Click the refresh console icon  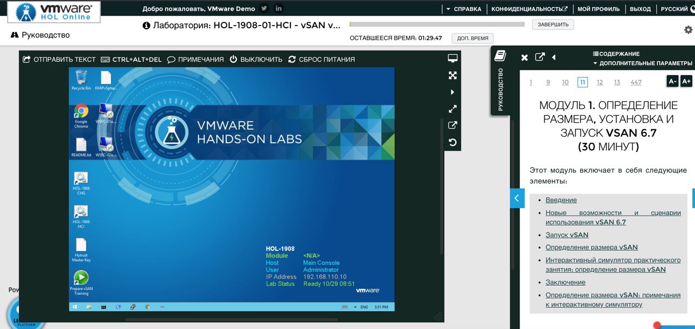(x=452, y=143)
